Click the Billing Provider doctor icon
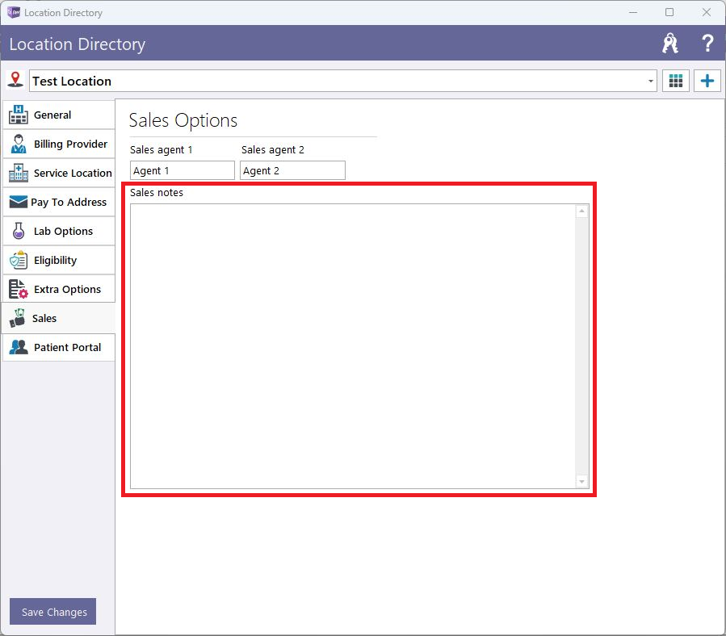Viewport: 726px width, 636px height. pyautogui.click(x=18, y=144)
